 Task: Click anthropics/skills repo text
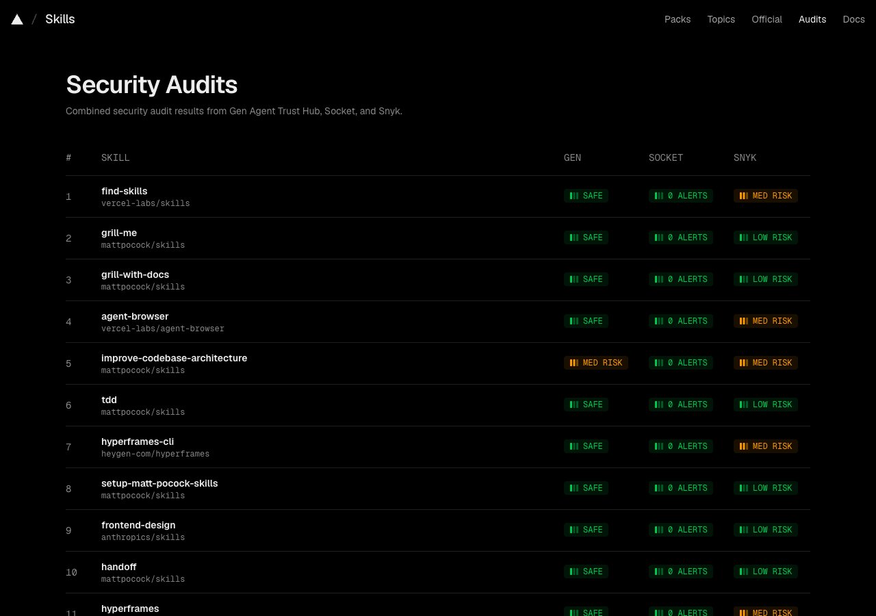point(143,537)
